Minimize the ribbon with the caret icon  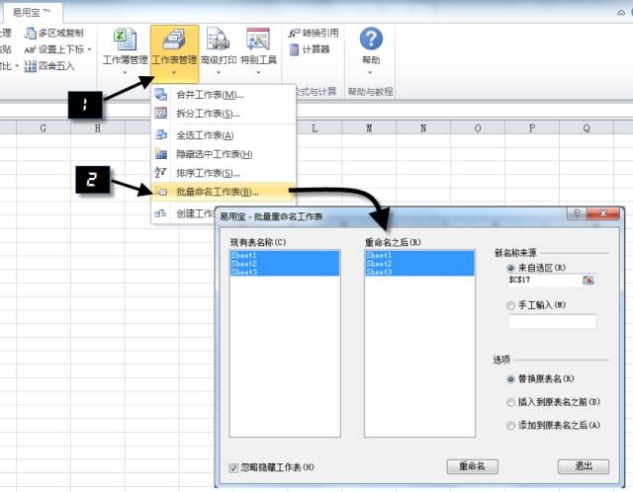point(621,13)
